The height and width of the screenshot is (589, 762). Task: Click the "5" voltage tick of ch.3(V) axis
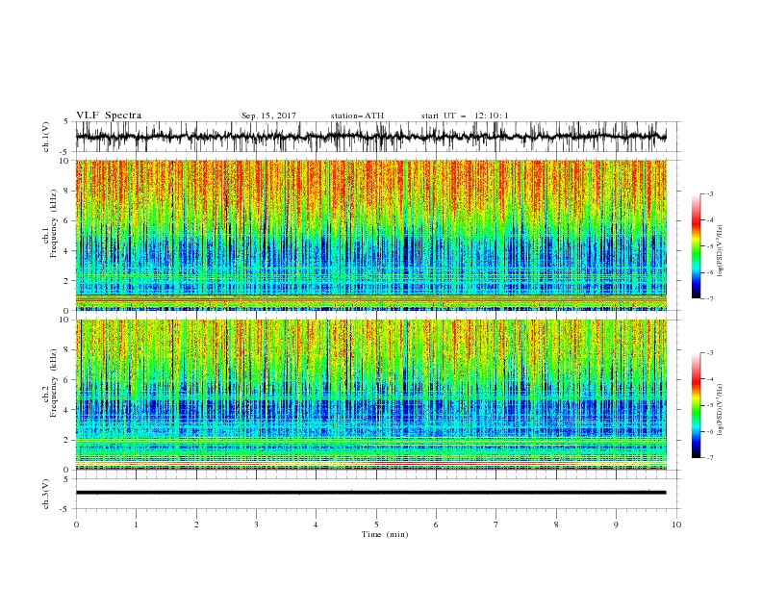[66, 479]
